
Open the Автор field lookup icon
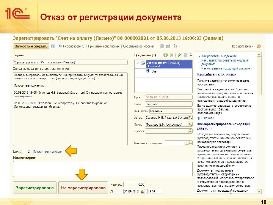190,118
